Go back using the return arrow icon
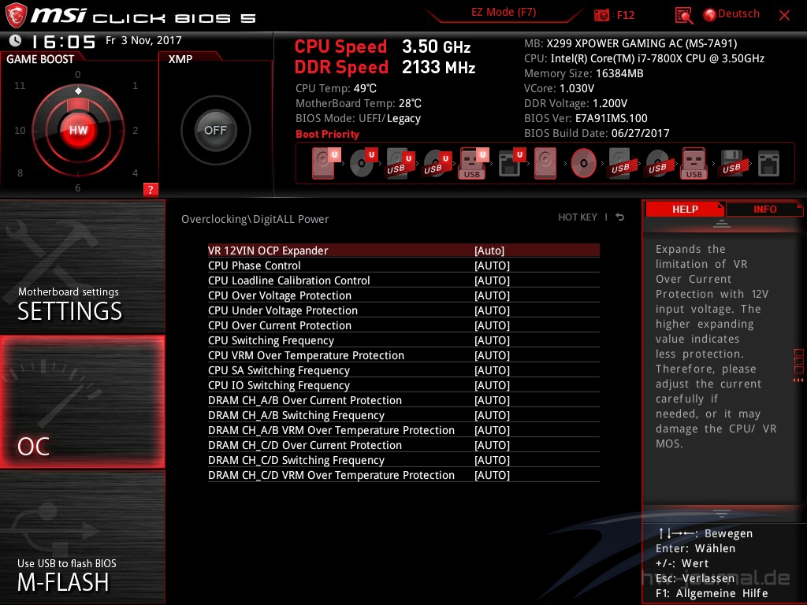 pyautogui.click(x=620, y=217)
